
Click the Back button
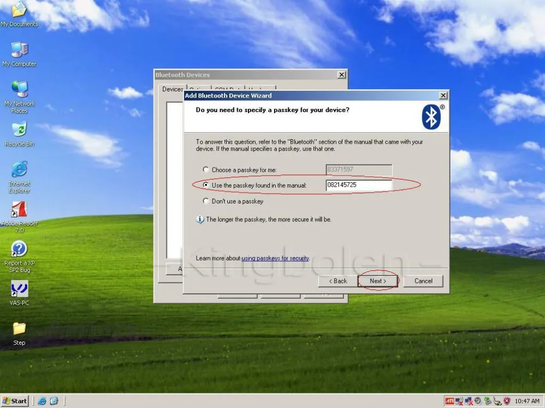[338, 281]
